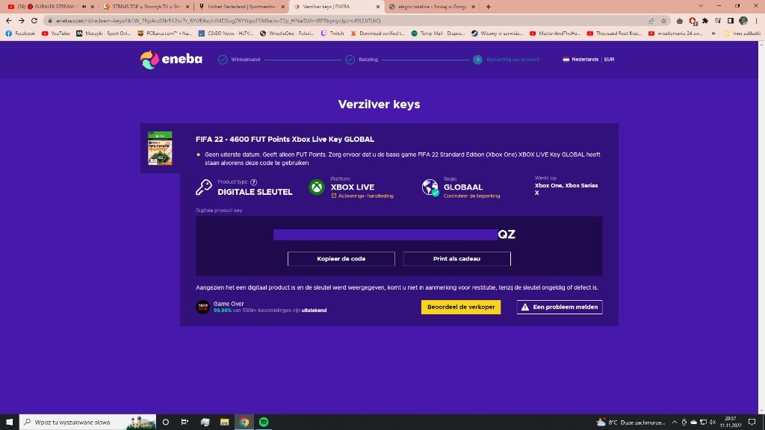This screenshot has height=430, width=765.
Task: Open the Twitch bookmark
Action: 332,34
